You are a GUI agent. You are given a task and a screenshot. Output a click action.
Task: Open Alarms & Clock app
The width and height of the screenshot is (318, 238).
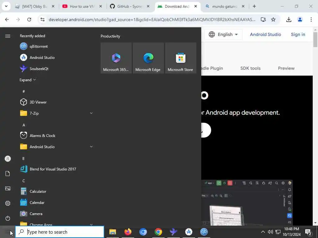coord(57,136)
